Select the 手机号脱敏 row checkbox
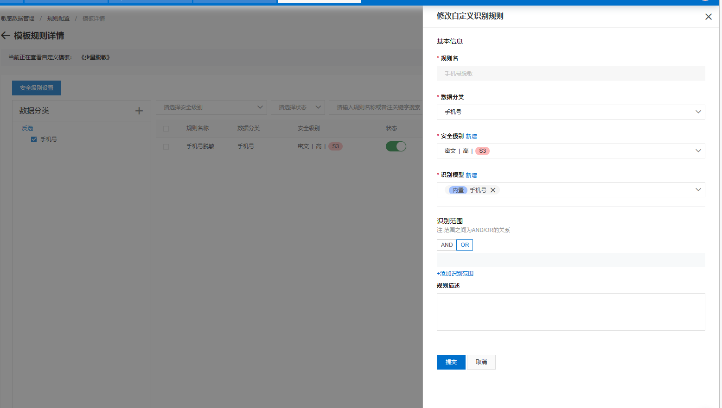Image resolution: width=722 pixels, height=408 pixels. pyautogui.click(x=166, y=146)
